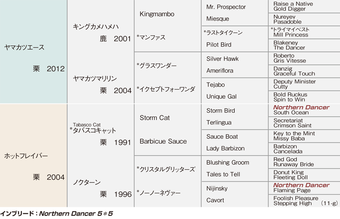Click highlighted Northern Dancer above Flaming Page
The width and height of the screenshot is (340, 219).
pyautogui.click(x=301, y=185)
